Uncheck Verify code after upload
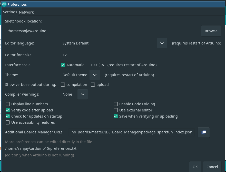 point(8,110)
